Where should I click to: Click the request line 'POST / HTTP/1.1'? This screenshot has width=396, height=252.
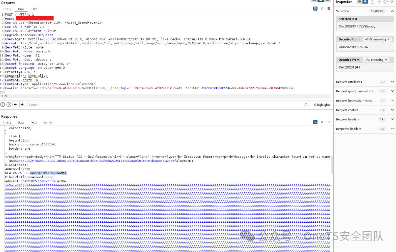[x=20, y=15]
